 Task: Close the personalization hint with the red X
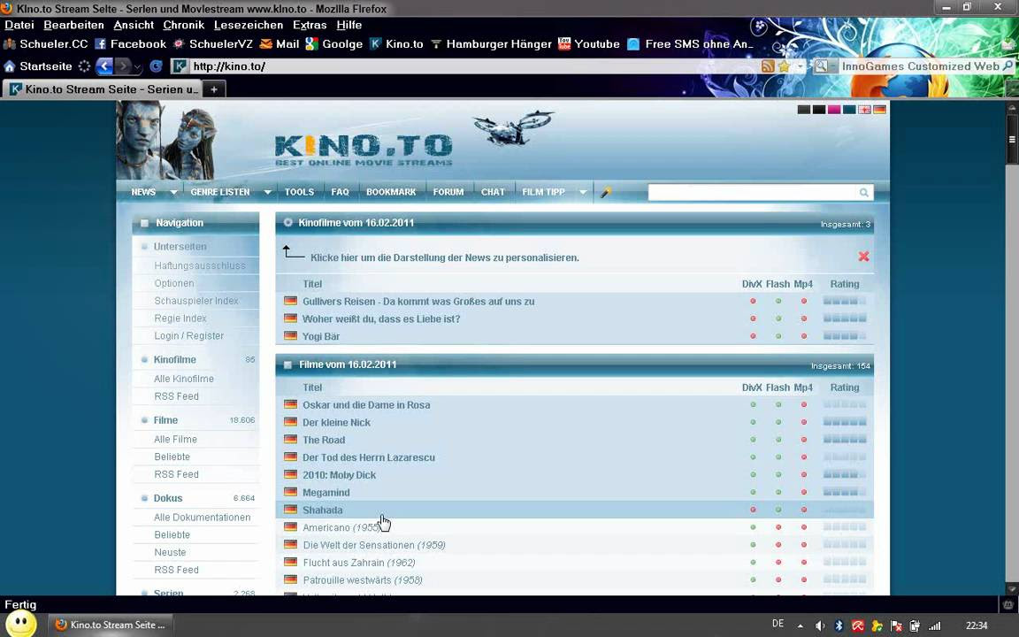pyautogui.click(x=863, y=256)
